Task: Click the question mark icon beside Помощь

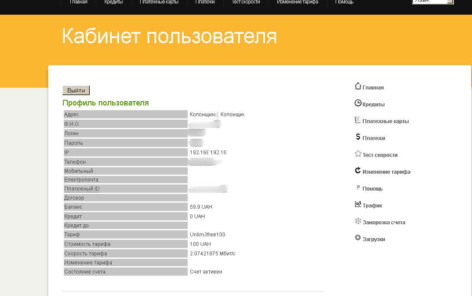Action: tap(358, 188)
